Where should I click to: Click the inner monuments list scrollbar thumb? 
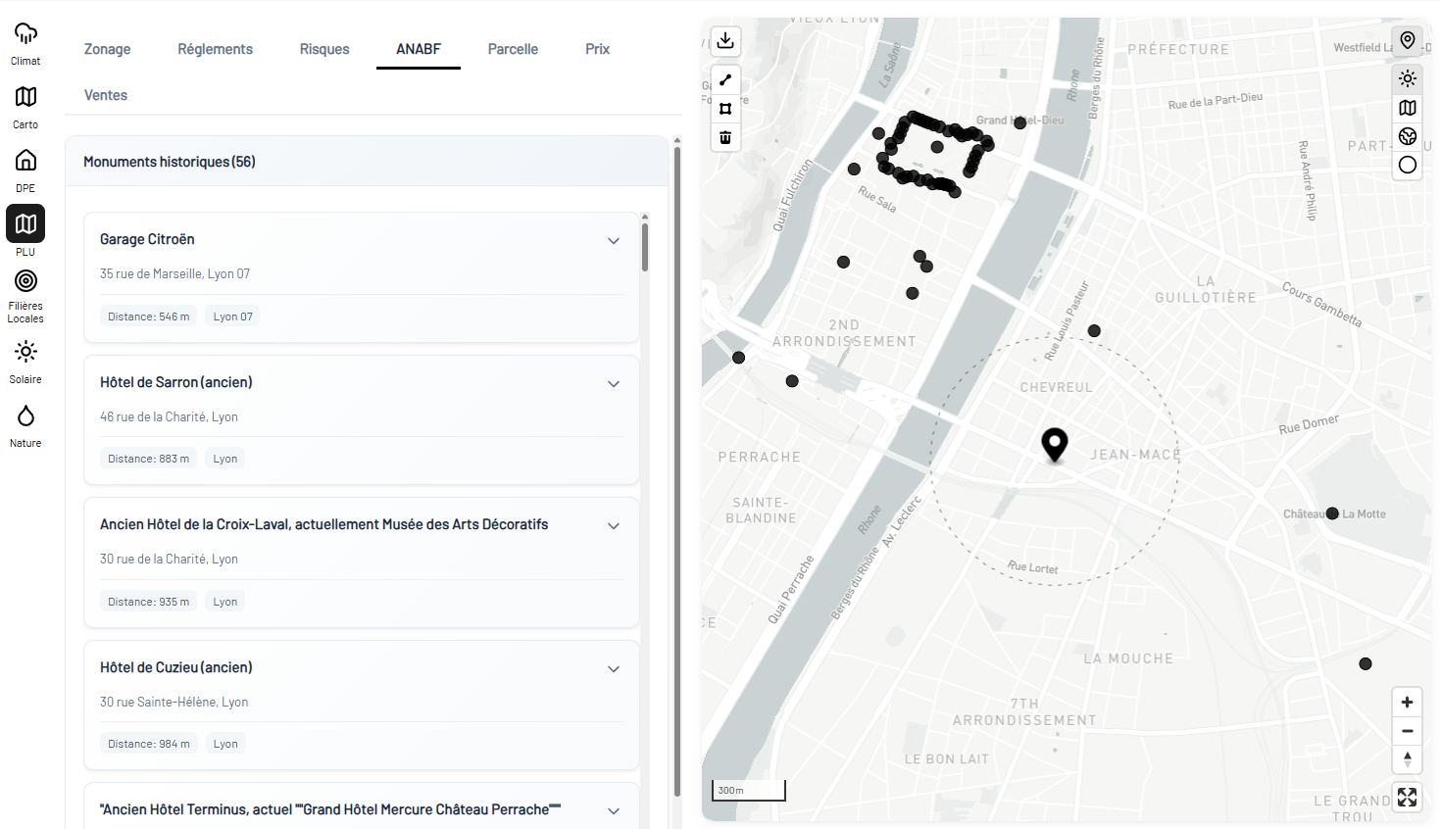645,247
